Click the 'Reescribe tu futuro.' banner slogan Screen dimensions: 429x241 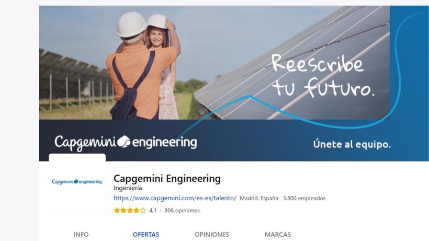(323, 75)
